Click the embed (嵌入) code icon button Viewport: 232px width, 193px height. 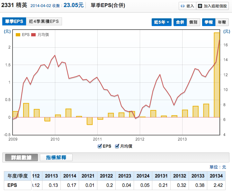click(183, 6)
